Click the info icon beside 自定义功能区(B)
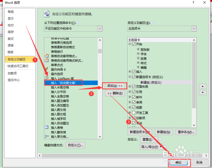This screenshot has width=212, height=168. tap(152, 23)
